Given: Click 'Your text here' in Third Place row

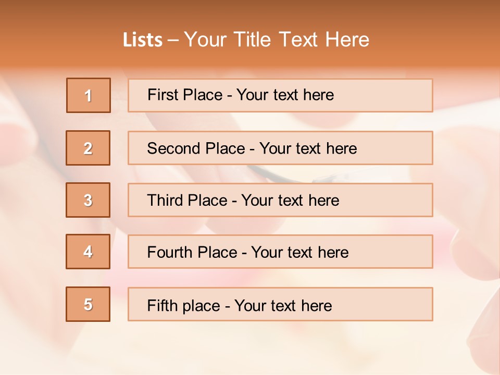Looking at the screenshot, I should (290, 201).
